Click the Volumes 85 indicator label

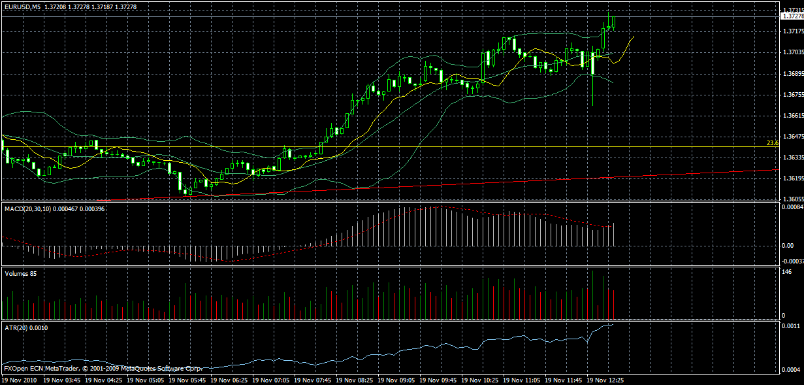(x=20, y=274)
